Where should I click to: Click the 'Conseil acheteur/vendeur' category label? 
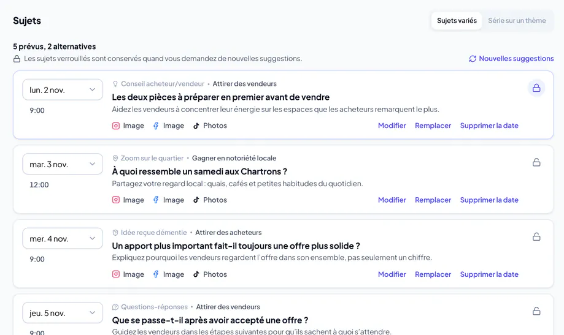click(x=163, y=84)
